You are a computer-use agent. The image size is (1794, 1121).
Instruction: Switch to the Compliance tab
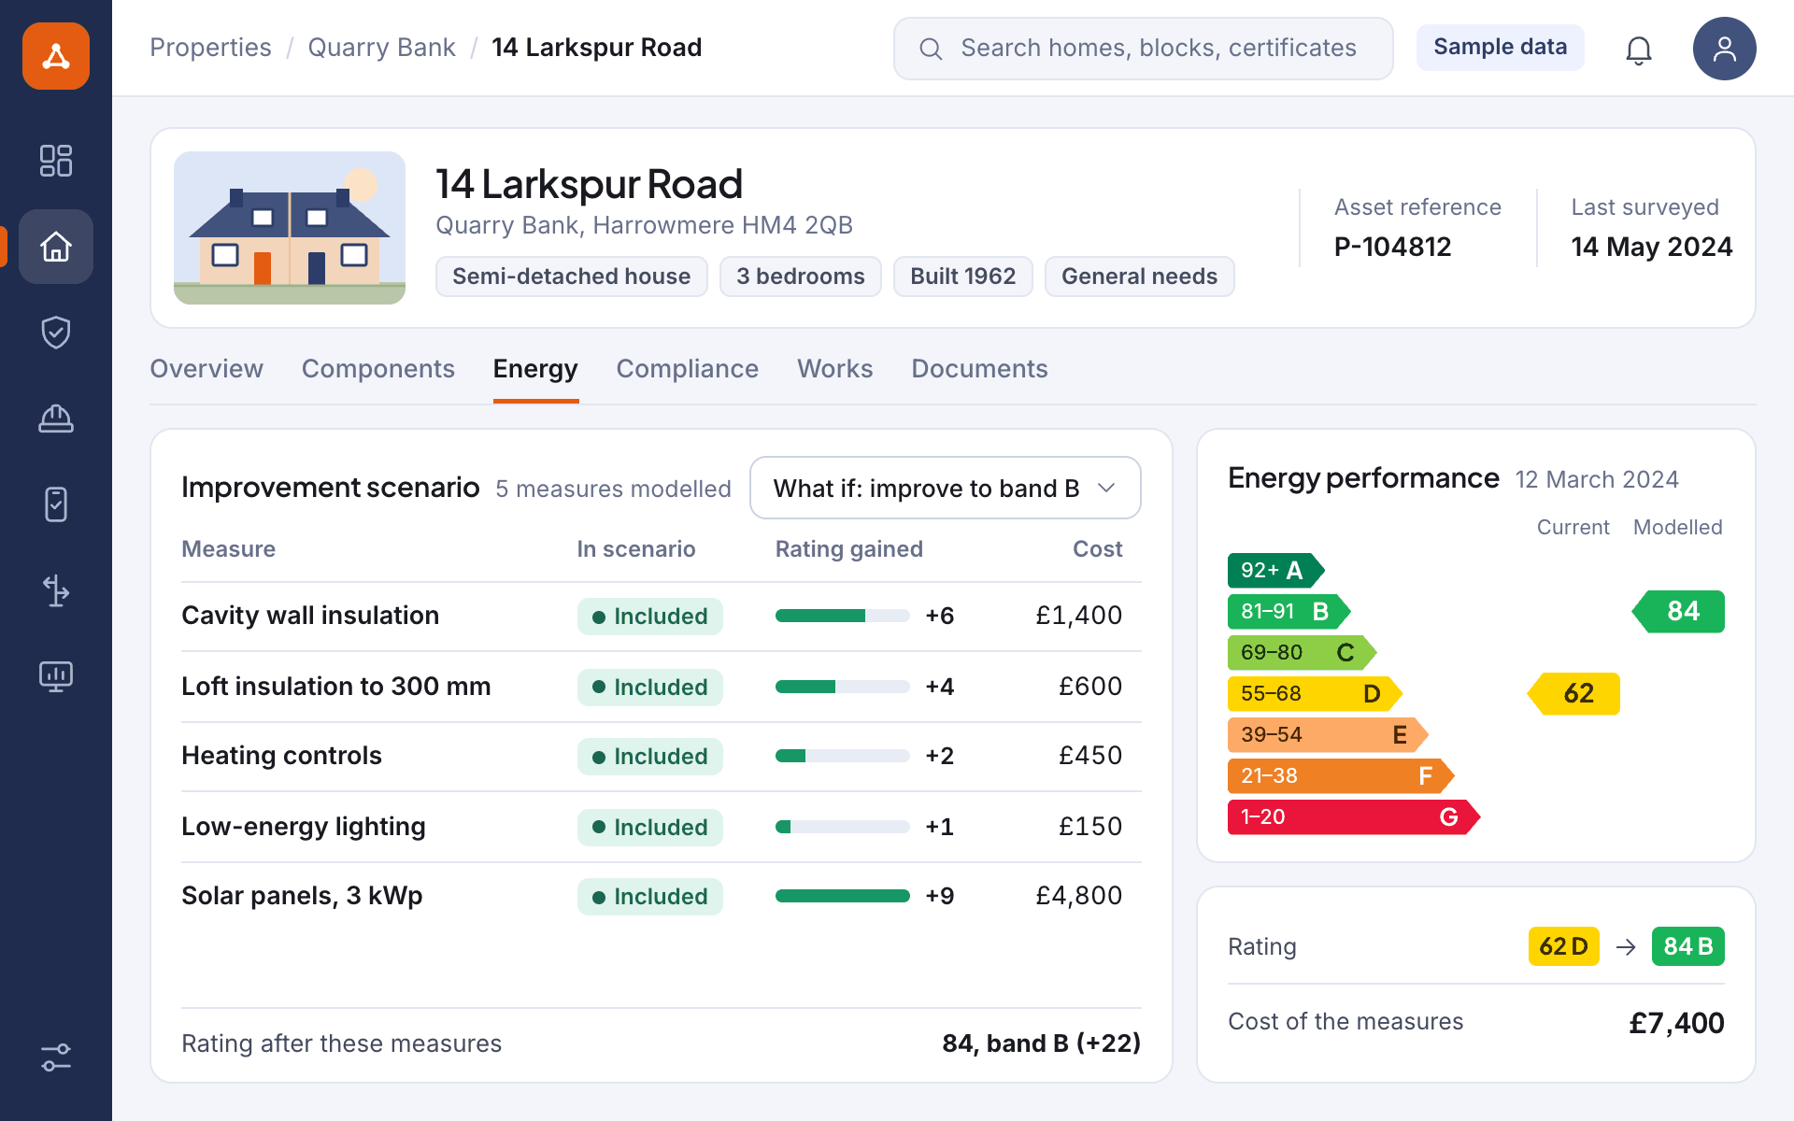coord(688,369)
